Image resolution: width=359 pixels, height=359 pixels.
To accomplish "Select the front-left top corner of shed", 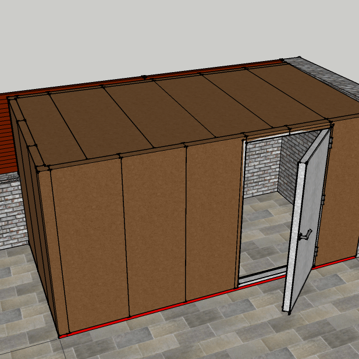I will (x=38, y=170).
